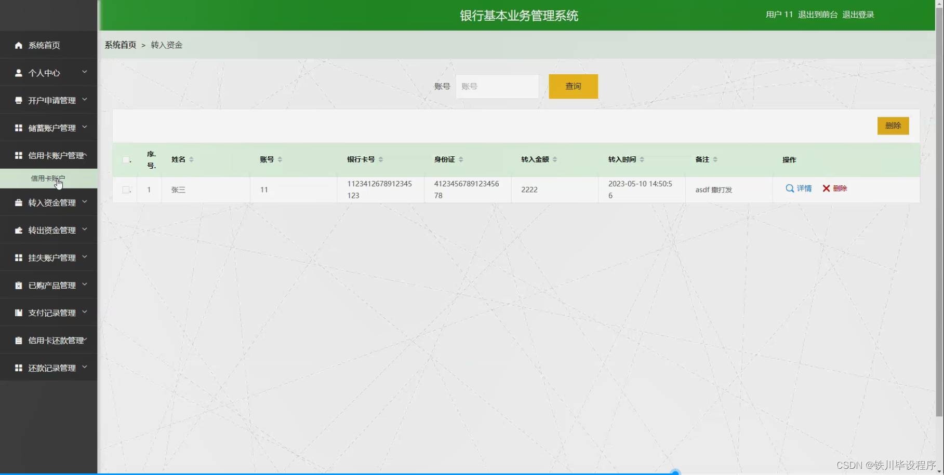944x475 pixels.
Task: Click the icon beside 支付记录管理
Action: [x=19, y=313]
